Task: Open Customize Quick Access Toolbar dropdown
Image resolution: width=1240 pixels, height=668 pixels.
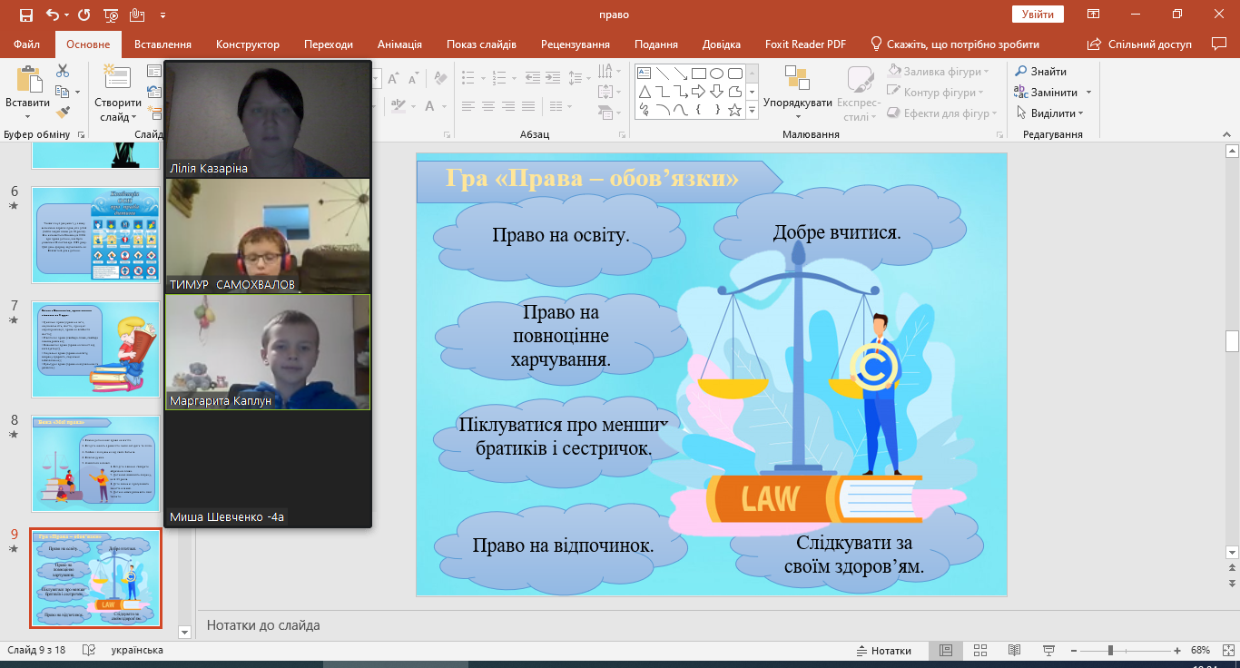Action: 162,15
